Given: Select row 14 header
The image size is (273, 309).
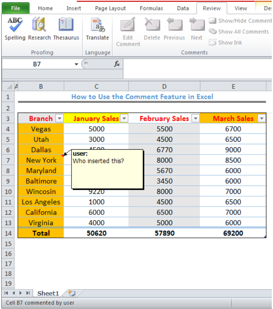Looking at the screenshot, I should pyautogui.click(x=8, y=233).
